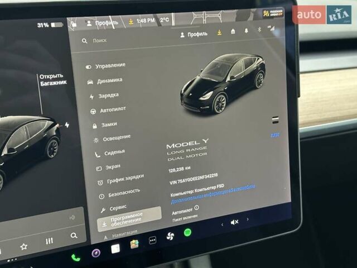Open the Toybox arcade icon
This screenshot has height=268, width=357.
134,245
